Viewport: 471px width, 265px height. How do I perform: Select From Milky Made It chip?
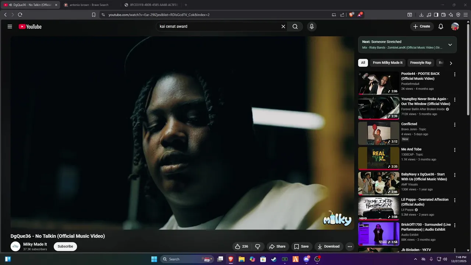[387, 63]
